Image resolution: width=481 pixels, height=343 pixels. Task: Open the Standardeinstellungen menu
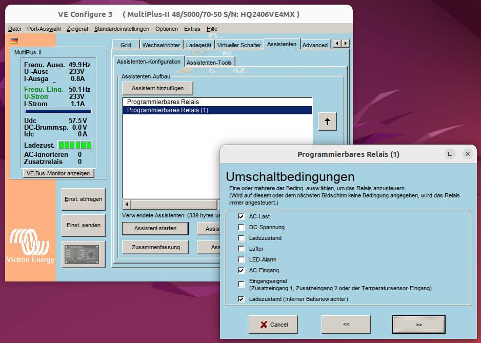click(x=122, y=29)
